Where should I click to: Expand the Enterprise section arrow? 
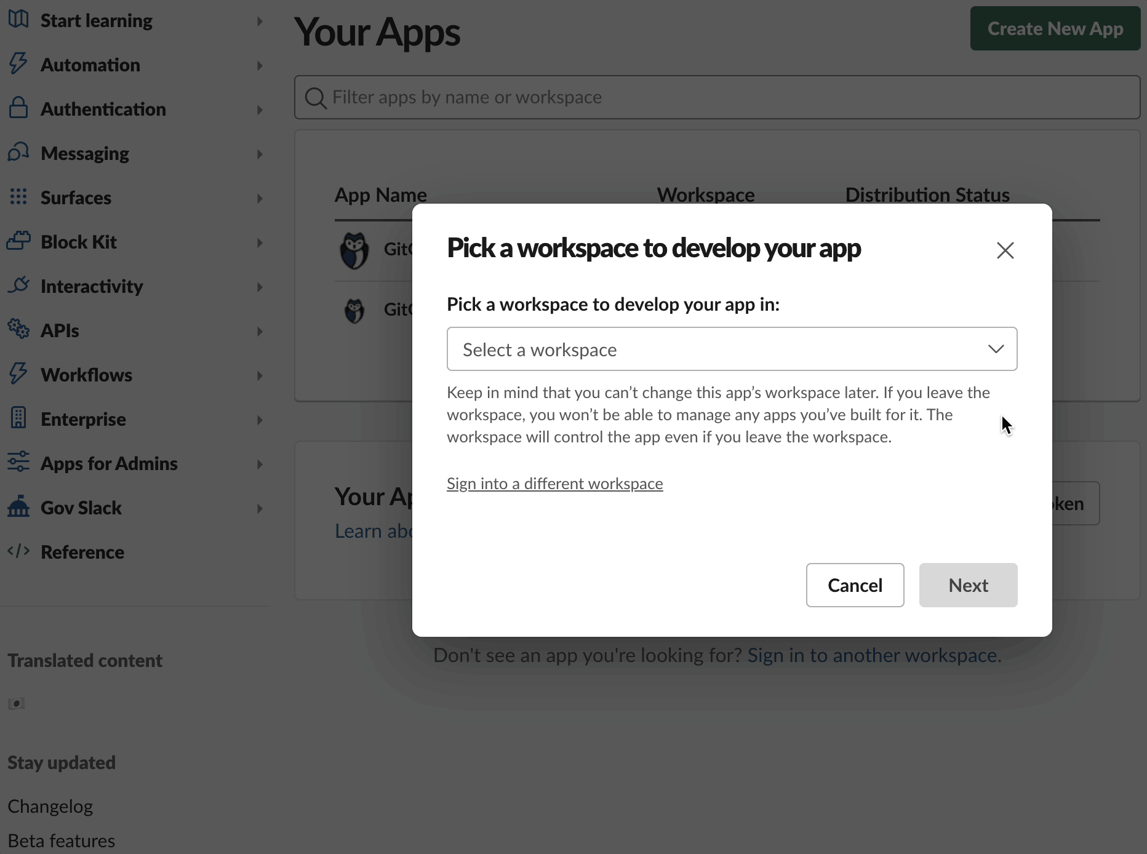click(260, 420)
